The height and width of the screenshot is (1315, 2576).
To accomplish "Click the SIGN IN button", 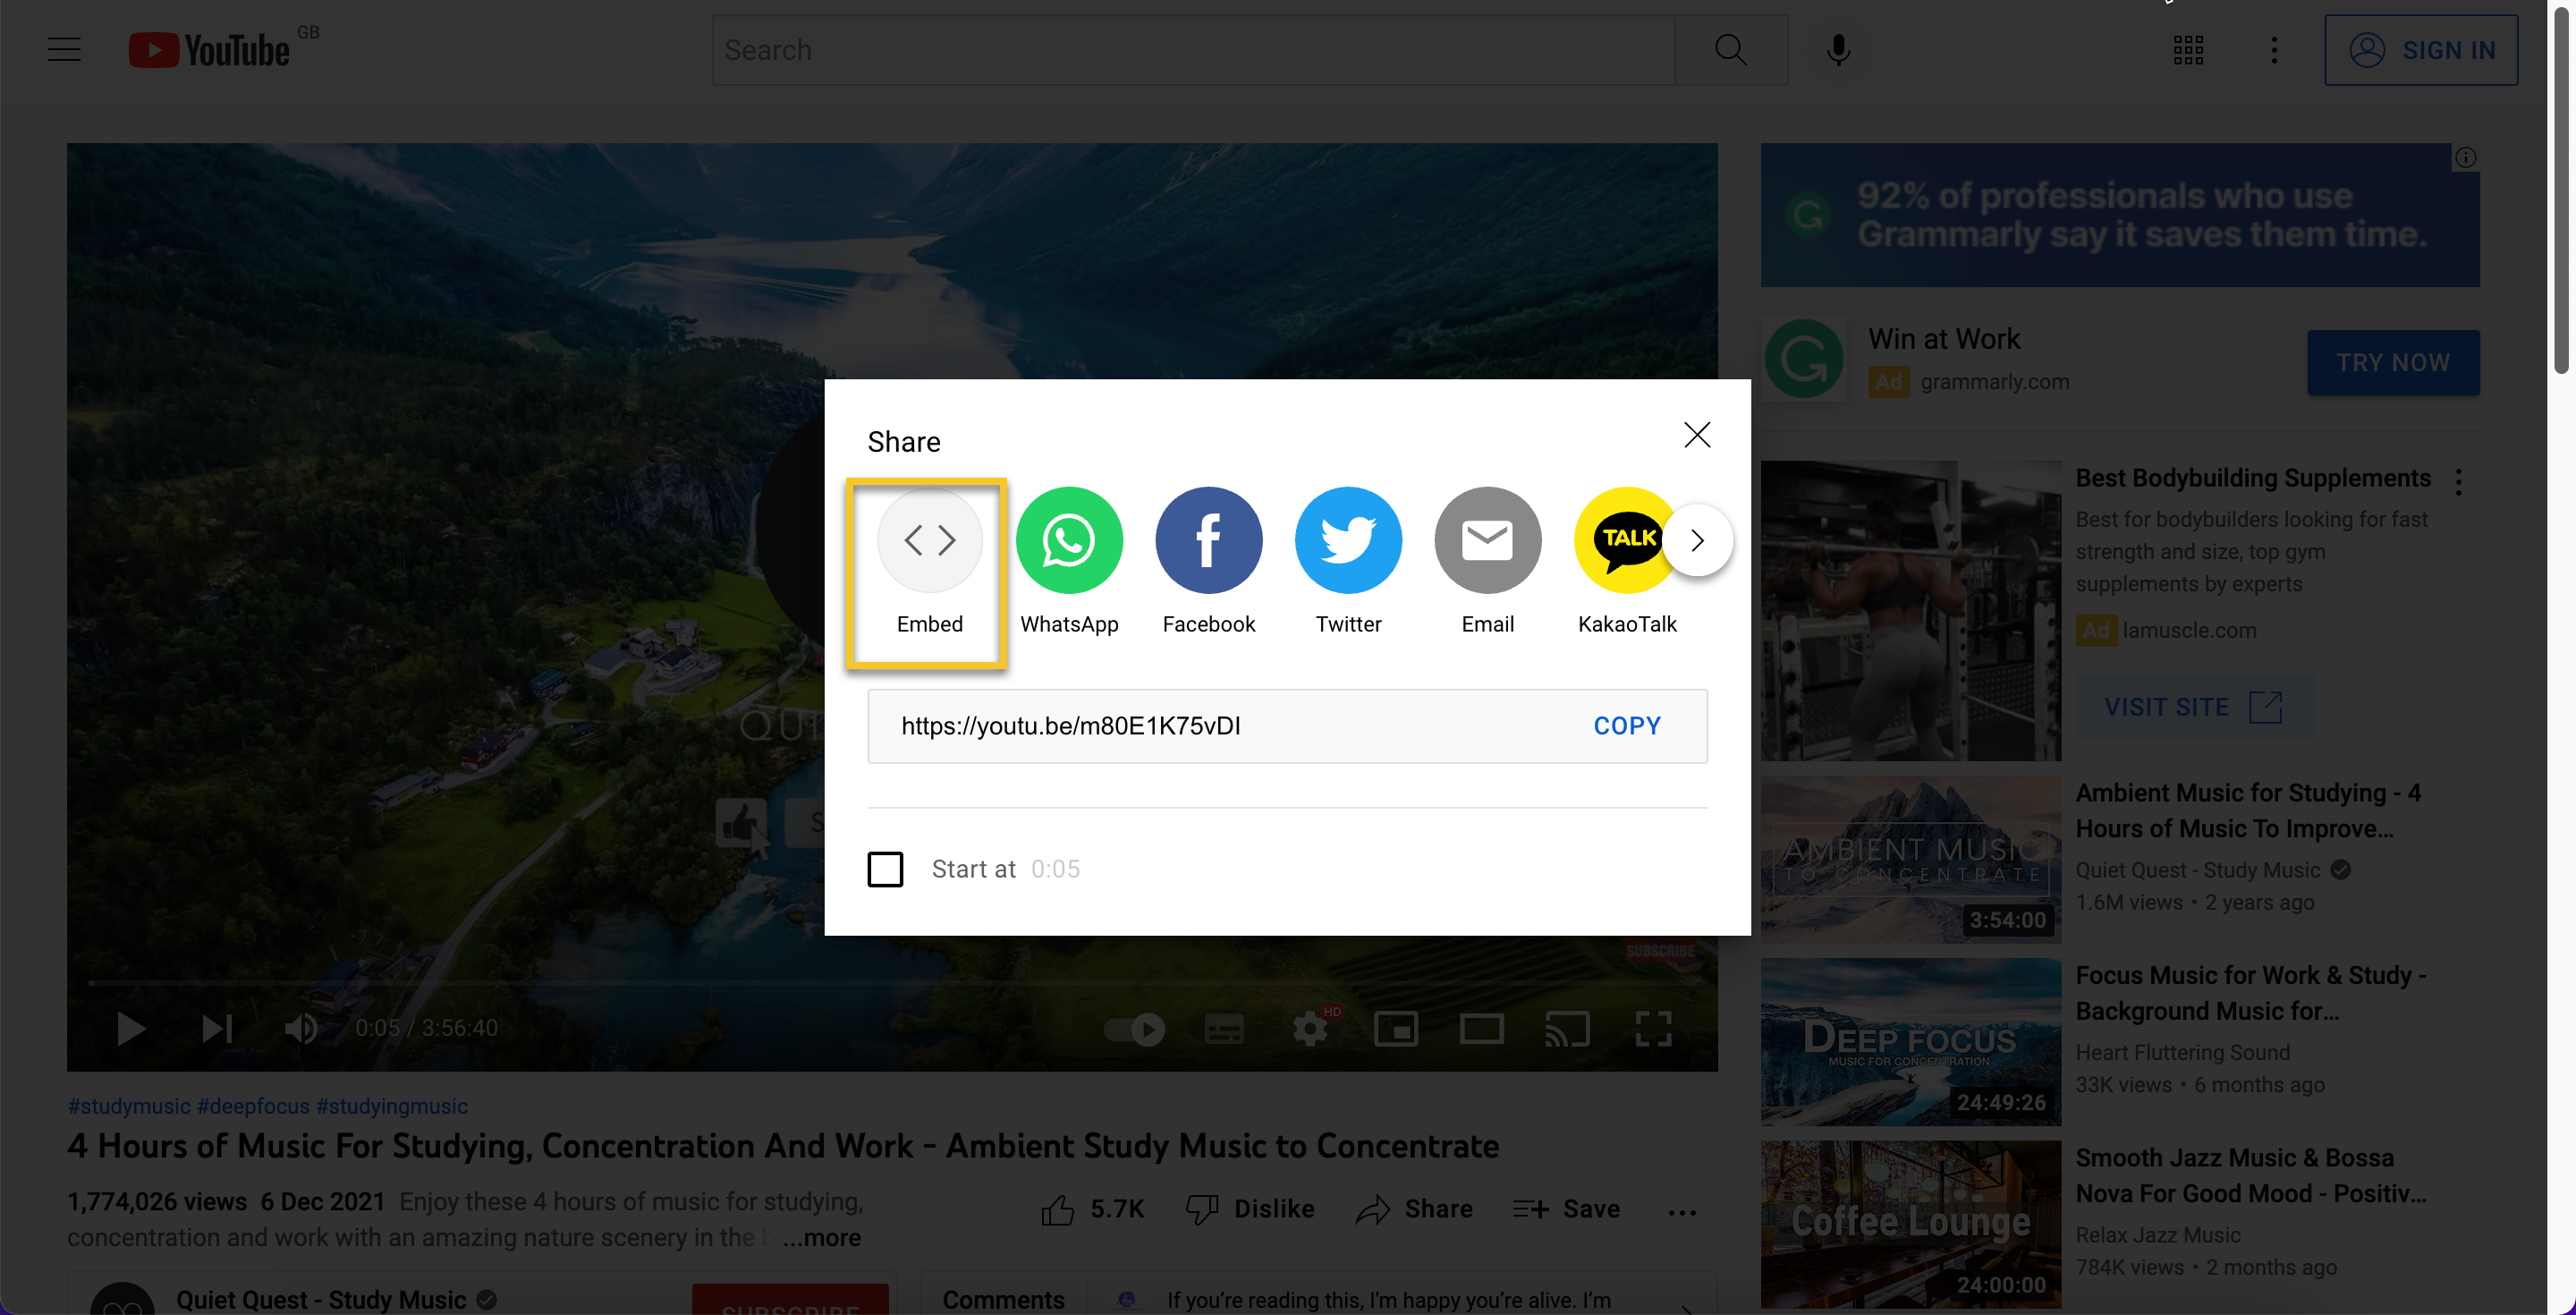I will (x=2421, y=50).
